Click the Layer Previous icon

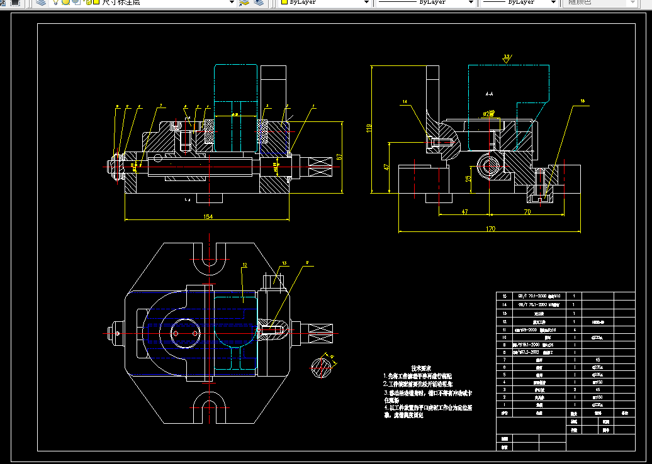(259, 2)
